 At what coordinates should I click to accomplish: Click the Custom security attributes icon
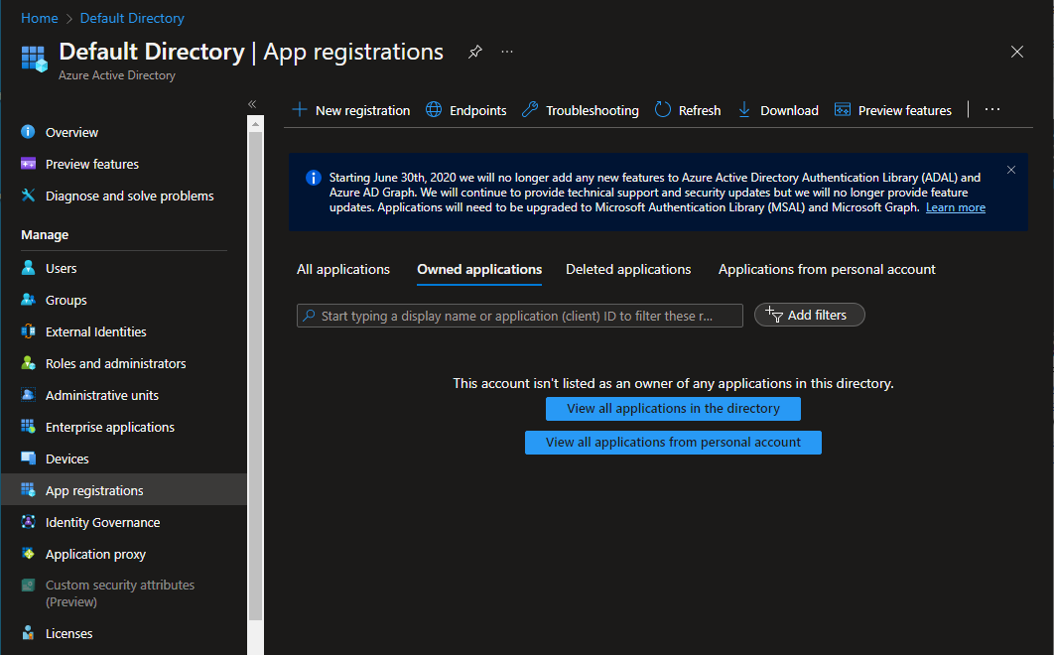[x=28, y=586]
